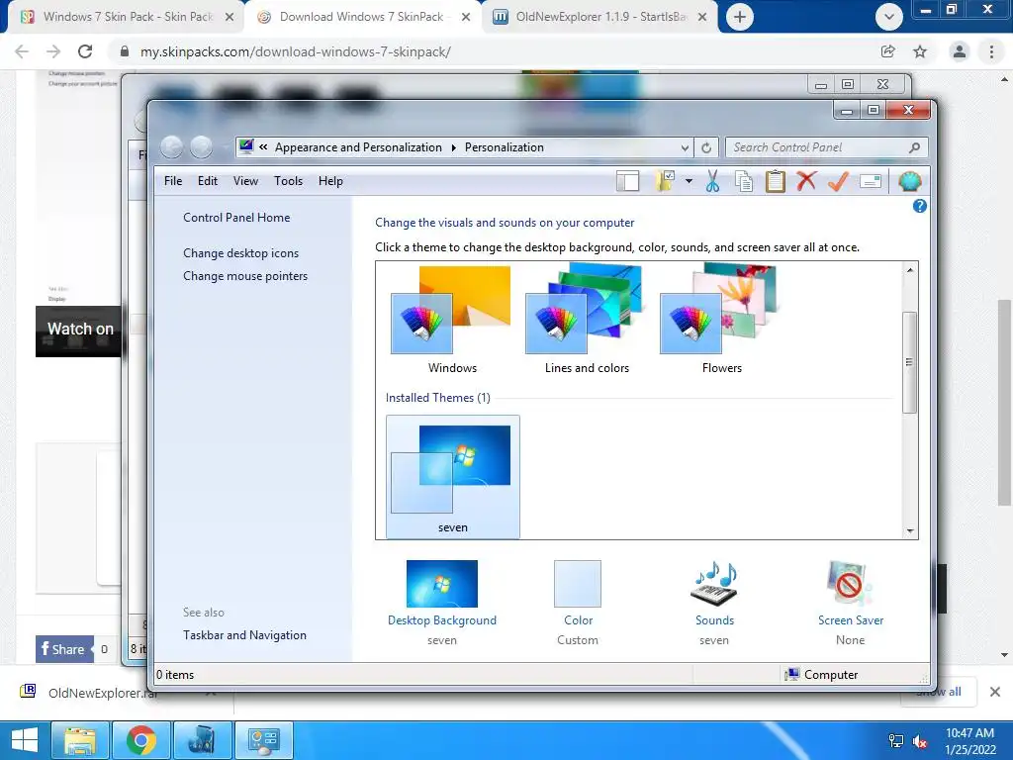Click the theme list scroll up arrow
The image size is (1013, 760).
point(910,270)
